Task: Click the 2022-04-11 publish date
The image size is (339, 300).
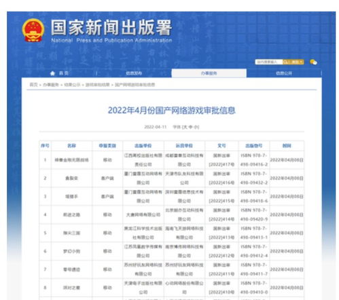Action: coord(155,127)
